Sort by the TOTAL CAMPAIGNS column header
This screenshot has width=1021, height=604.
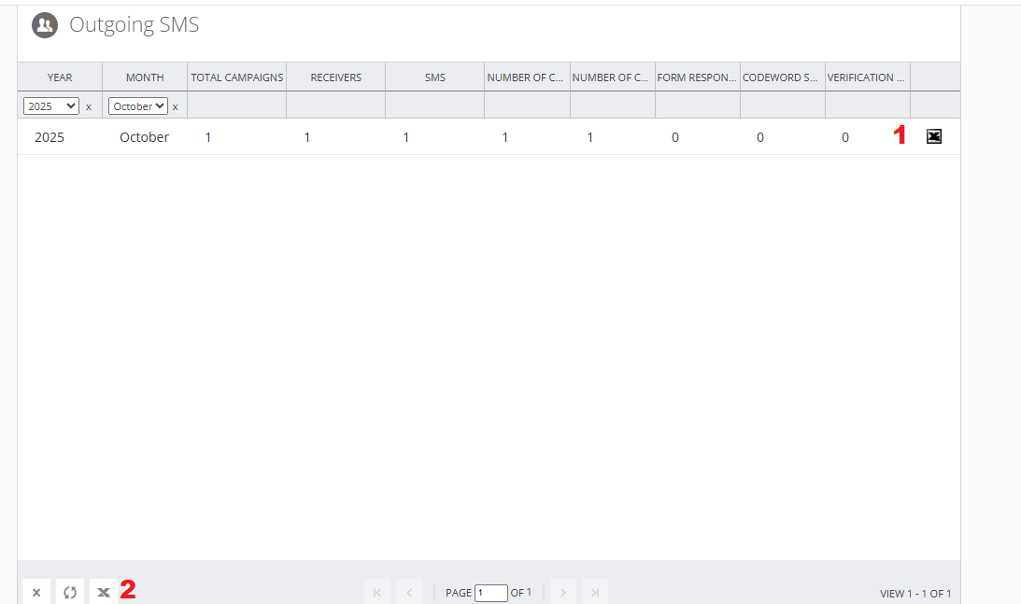point(237,77)
